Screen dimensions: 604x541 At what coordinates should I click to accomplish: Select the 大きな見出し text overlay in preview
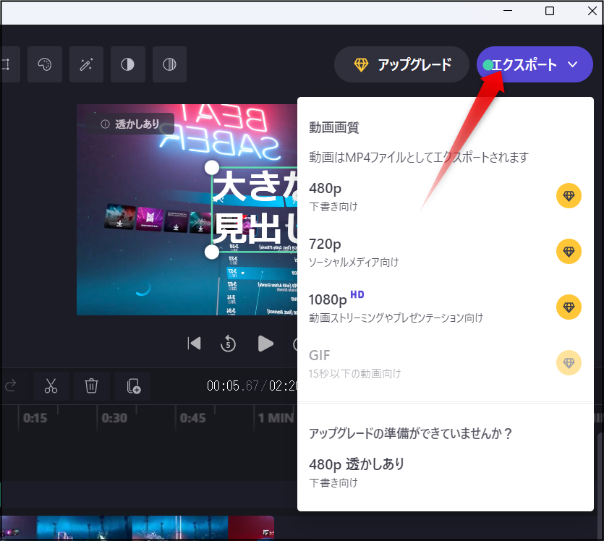click(255, 209)
